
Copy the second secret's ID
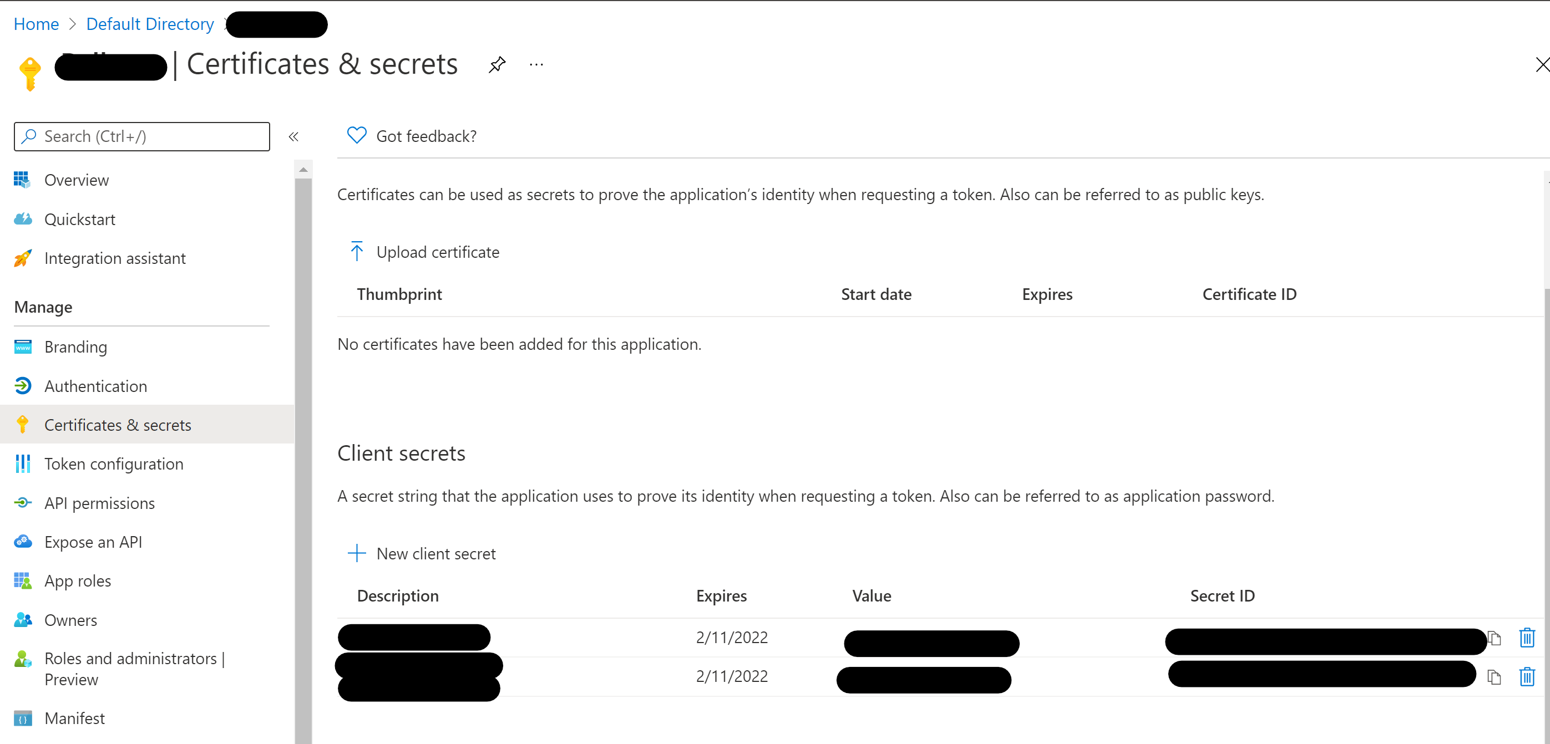1493,677
